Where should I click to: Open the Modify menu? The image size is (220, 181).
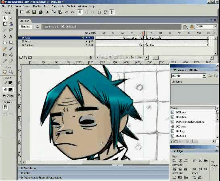[x=37, y=6]
